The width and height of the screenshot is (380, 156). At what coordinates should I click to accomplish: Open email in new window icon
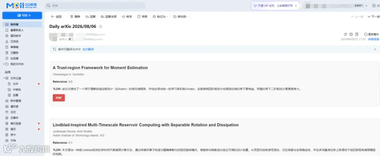[x=345, y=34]
